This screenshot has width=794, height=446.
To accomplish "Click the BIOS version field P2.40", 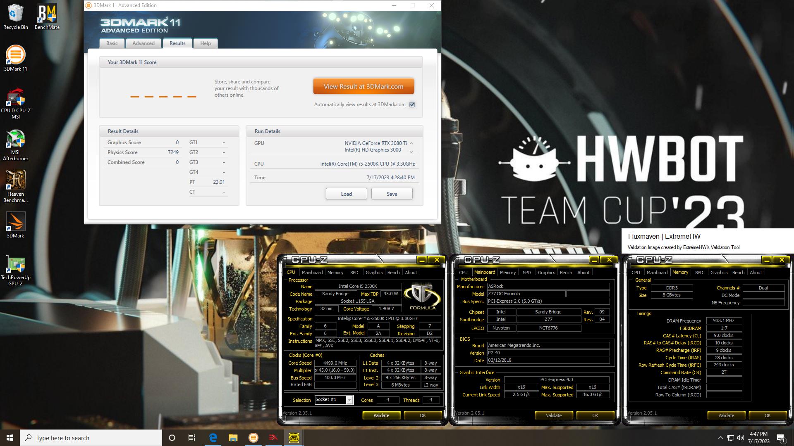I will point(548,353).
